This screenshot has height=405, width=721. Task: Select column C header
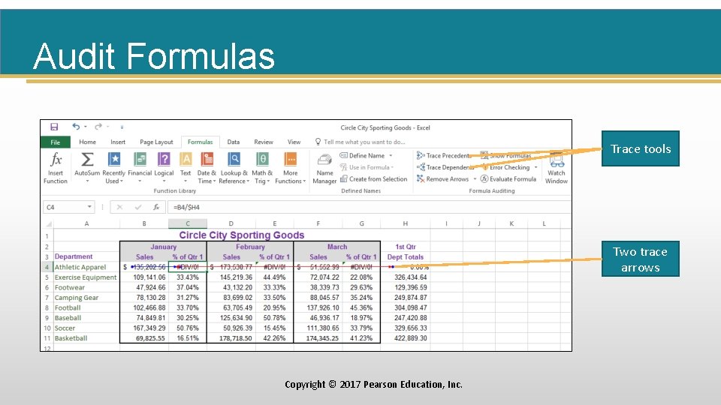pos(188,223)
